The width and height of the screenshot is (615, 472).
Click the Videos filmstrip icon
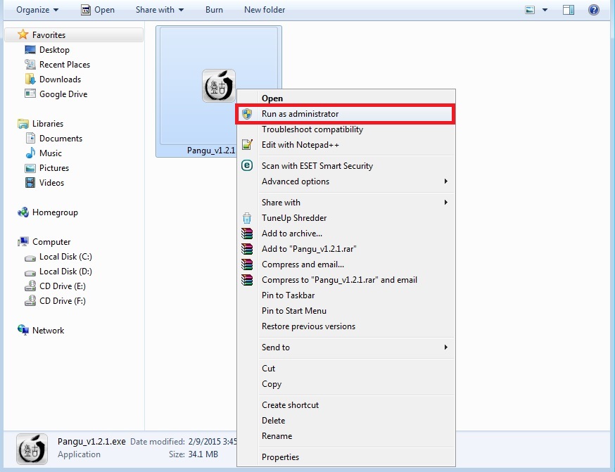(30, 183)
